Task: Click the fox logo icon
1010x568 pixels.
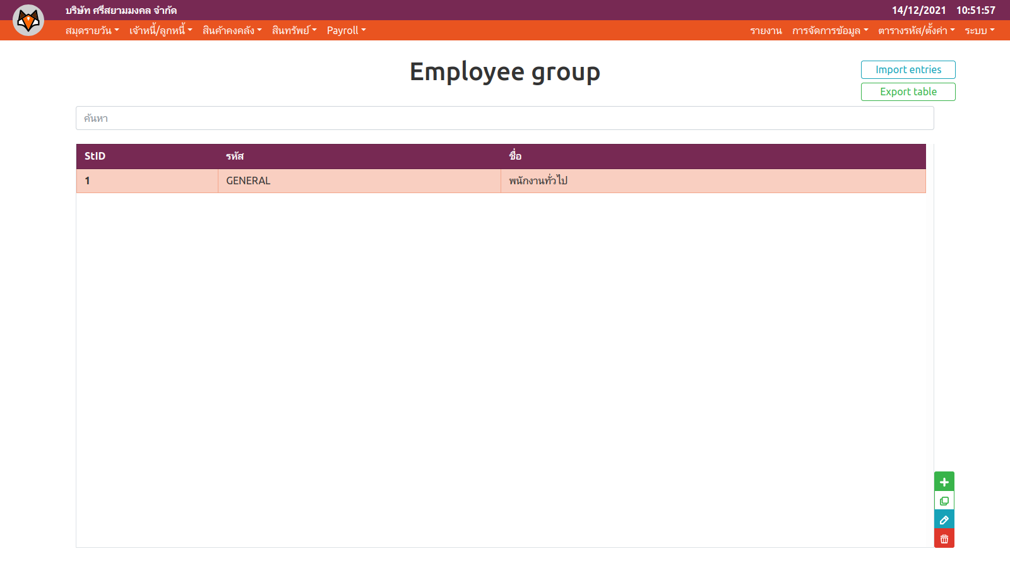Action: [28, 20]
